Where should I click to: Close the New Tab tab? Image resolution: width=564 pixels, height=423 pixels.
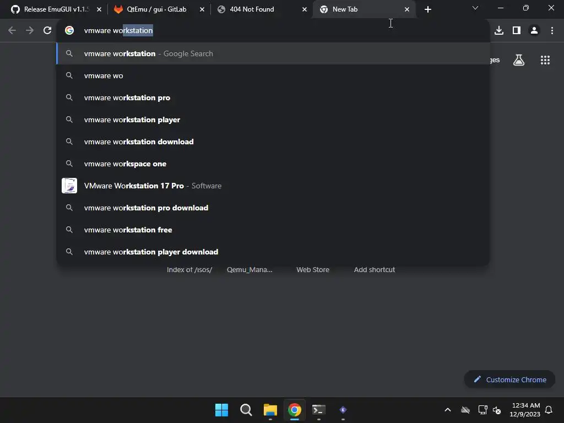click(x=407, y=9)
